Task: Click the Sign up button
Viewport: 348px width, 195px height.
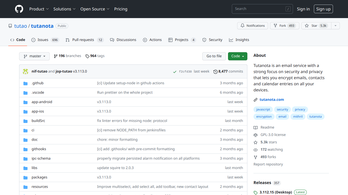Action: [x=323, y=9]
